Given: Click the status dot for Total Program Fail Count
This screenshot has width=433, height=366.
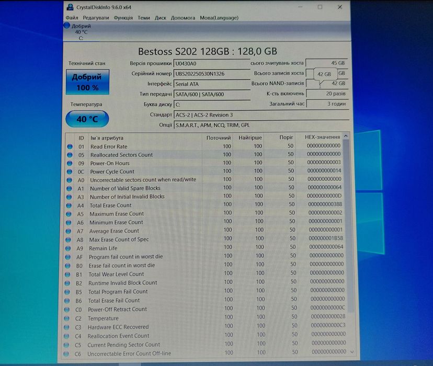Looking at the screenshot, I should 67,292.
